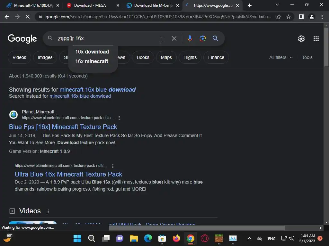Filter results by Maps
329x246 pixels.
(x=166, y=57)
